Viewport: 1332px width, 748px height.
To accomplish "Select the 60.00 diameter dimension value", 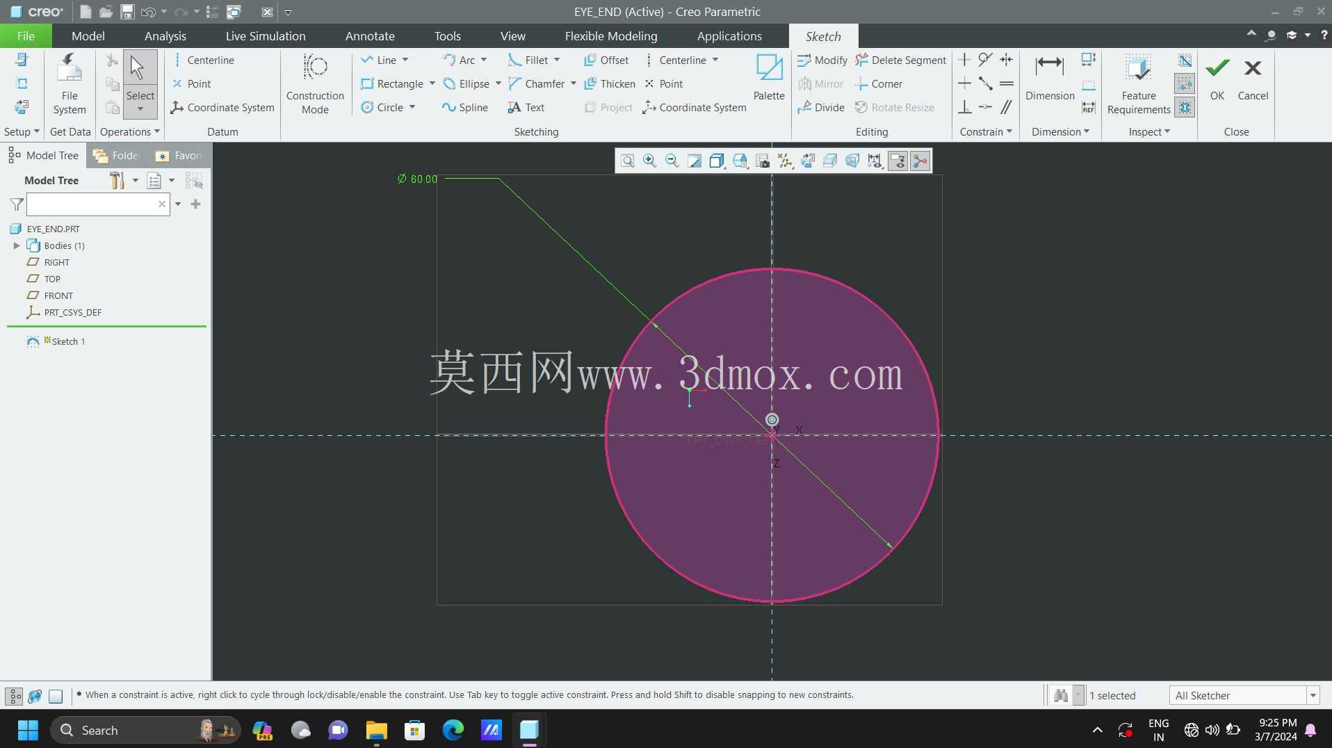I will [x=423, y=179].
